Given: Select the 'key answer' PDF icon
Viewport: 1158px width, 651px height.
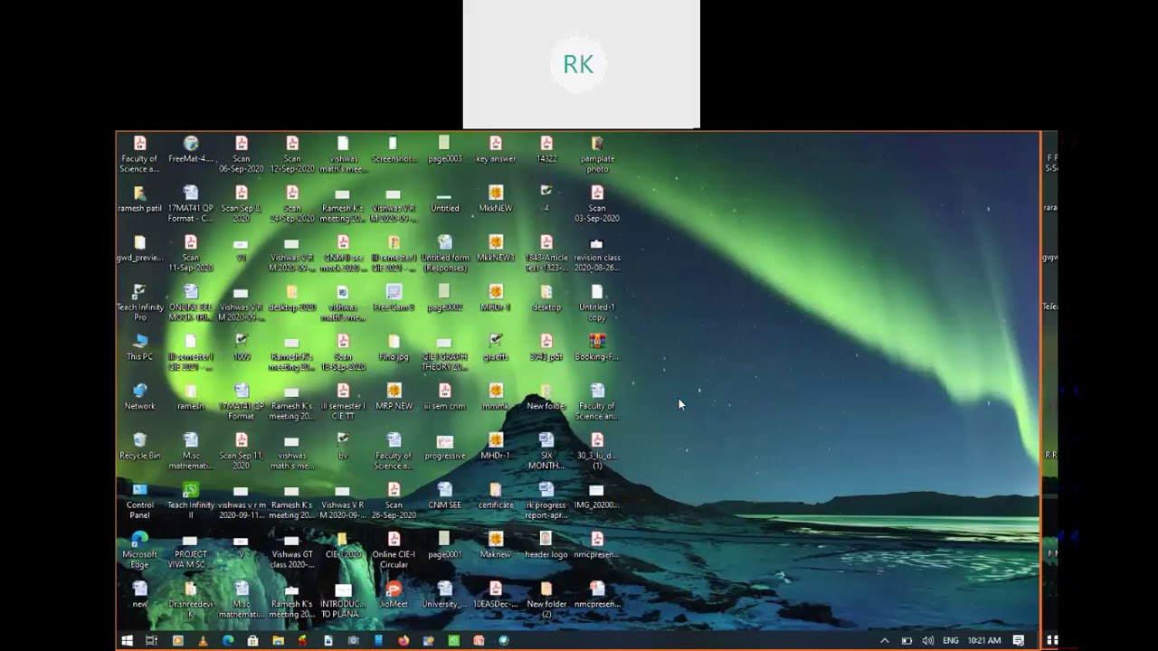Looking at the screenshot, I should [x=496, y=149].
